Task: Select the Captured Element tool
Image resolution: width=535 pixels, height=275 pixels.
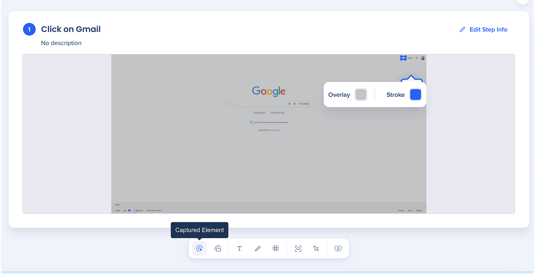Action: coord(200,248)
